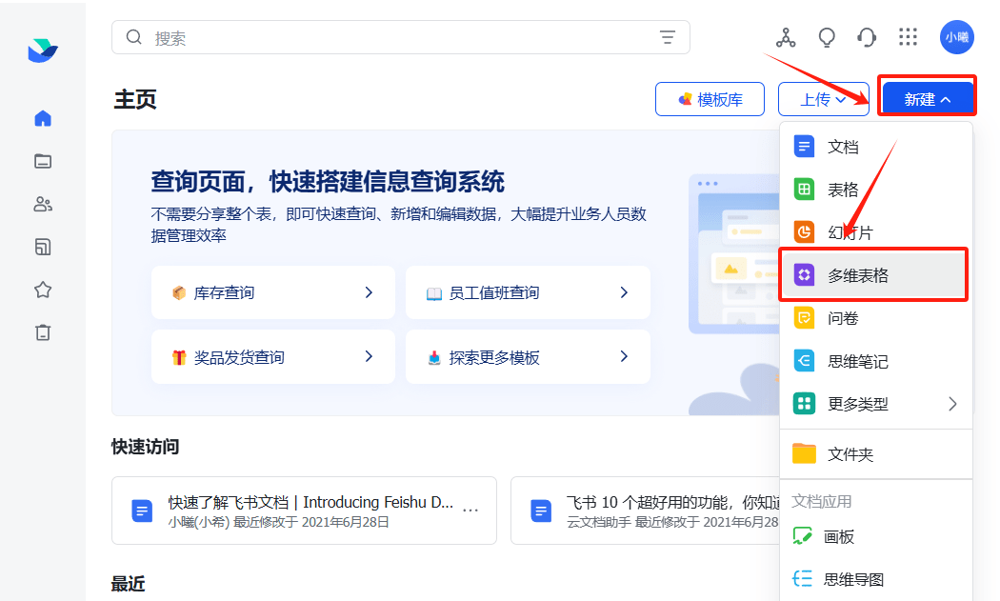Focus the 搜索 search field
Image resolution: width=1000 pixels, height=601 pixels.
pyautogui.click(x=401, y=38)
